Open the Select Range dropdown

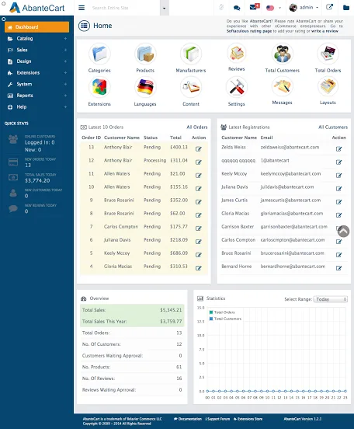[x=331, y=299]
